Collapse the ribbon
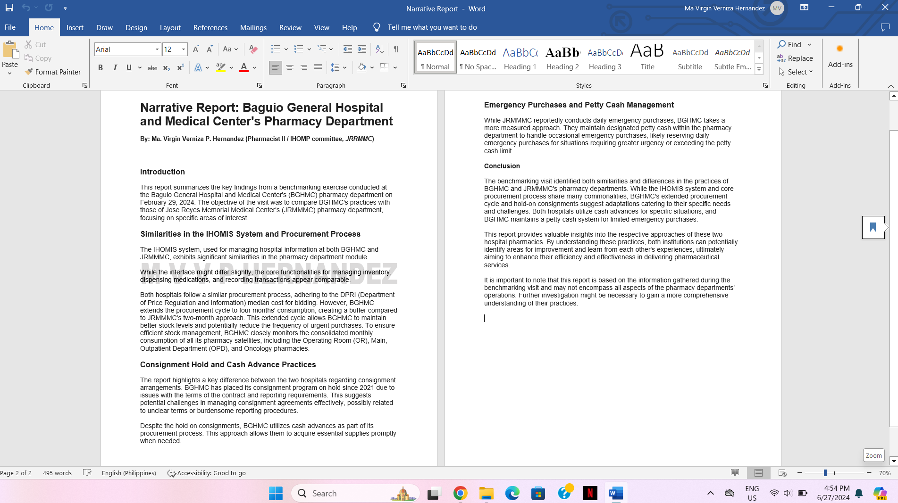The width and height of the screenshot is (898, 503). pos(890,86)
